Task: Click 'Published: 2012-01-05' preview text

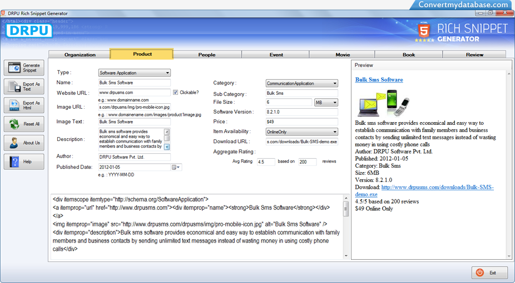Action: (x=382, y=159)
